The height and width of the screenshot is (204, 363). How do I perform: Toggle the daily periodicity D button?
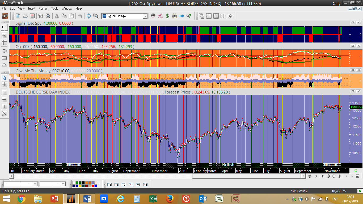pyautogui.click(x=316, y=176)
